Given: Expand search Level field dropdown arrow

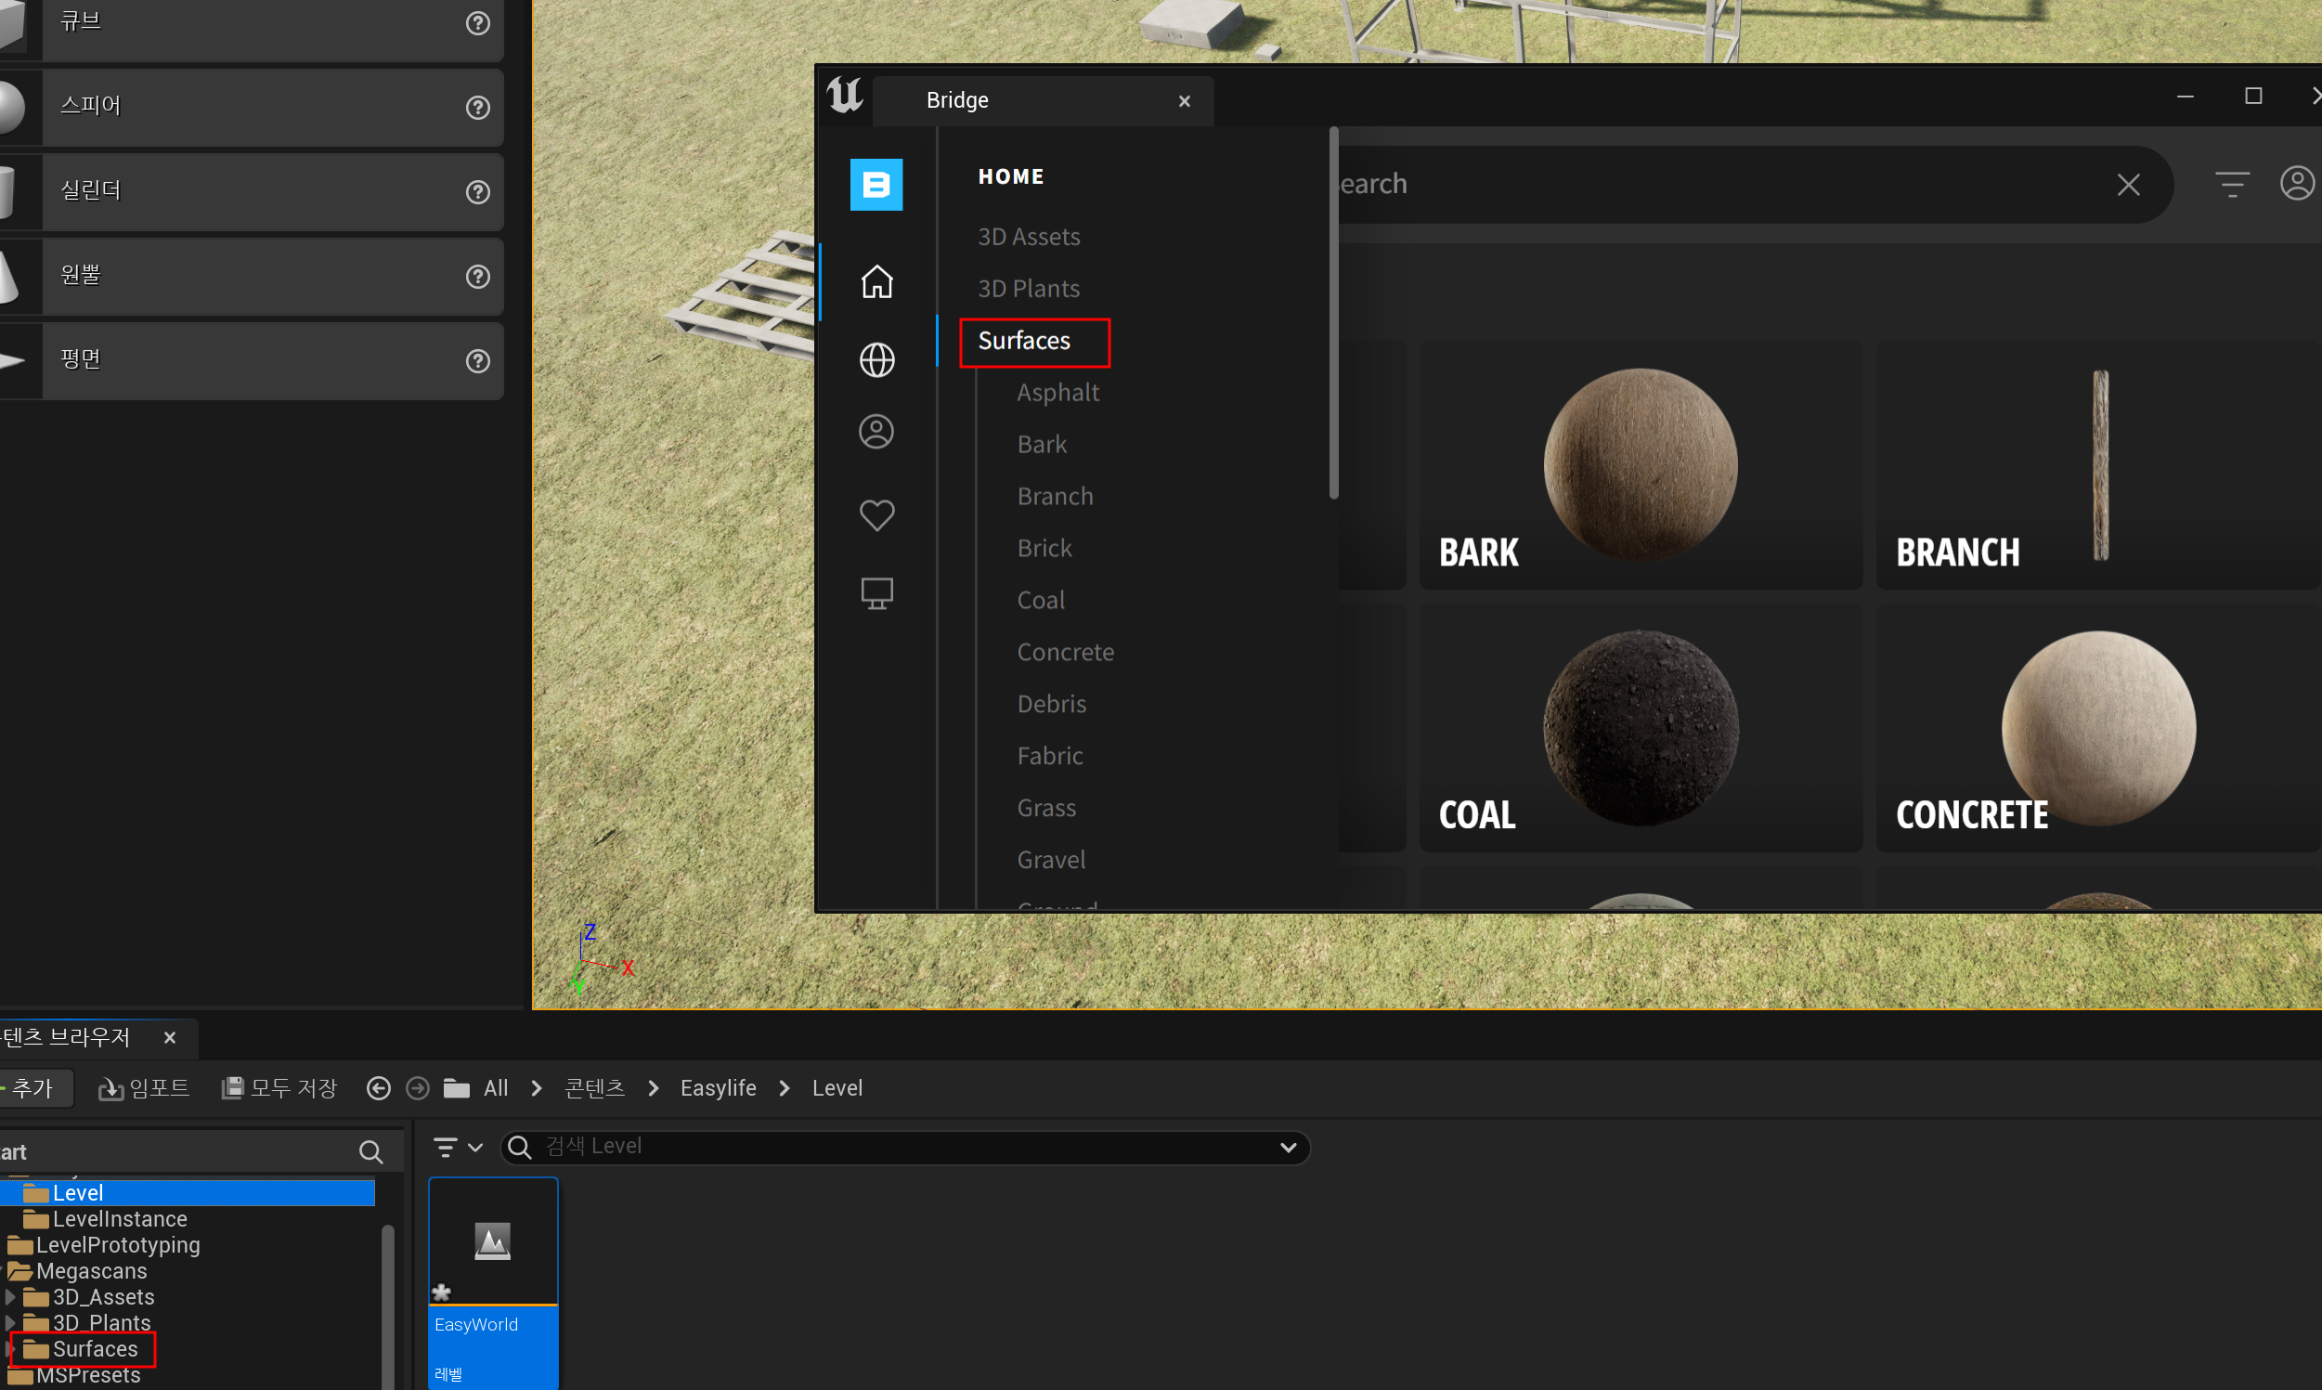Looking at the screenshot, I should click(x=1288, y=1148).
